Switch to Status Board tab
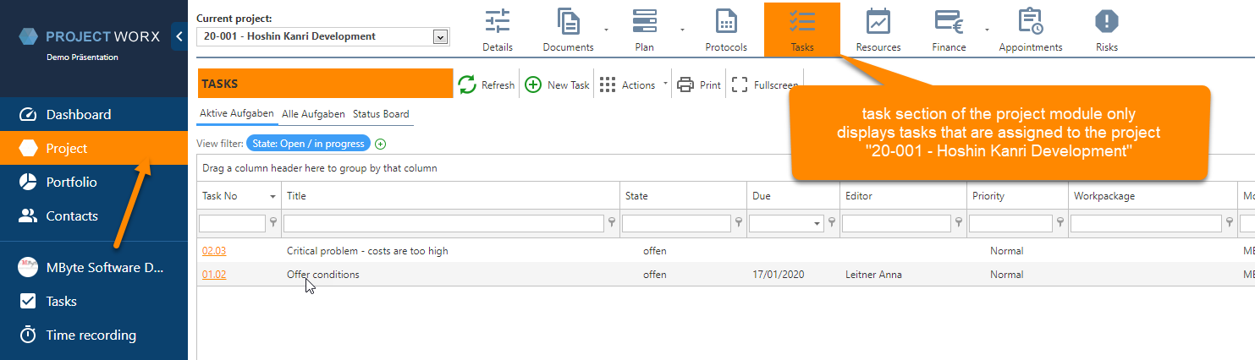 click(x=381, y=114)
